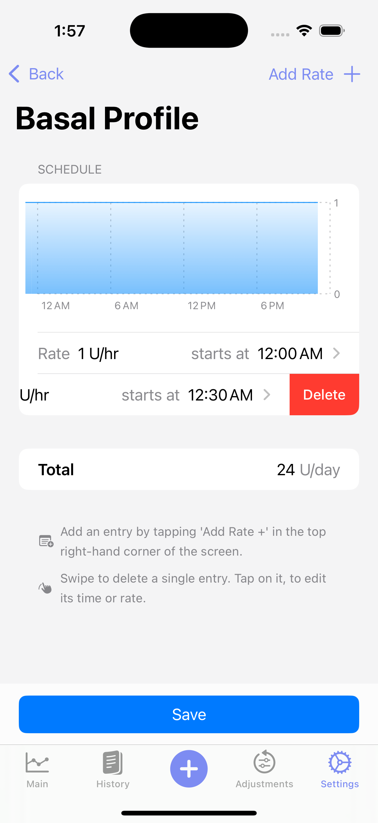Tap the Add Rate text link
378x823 pixels.
click(301, 74)
